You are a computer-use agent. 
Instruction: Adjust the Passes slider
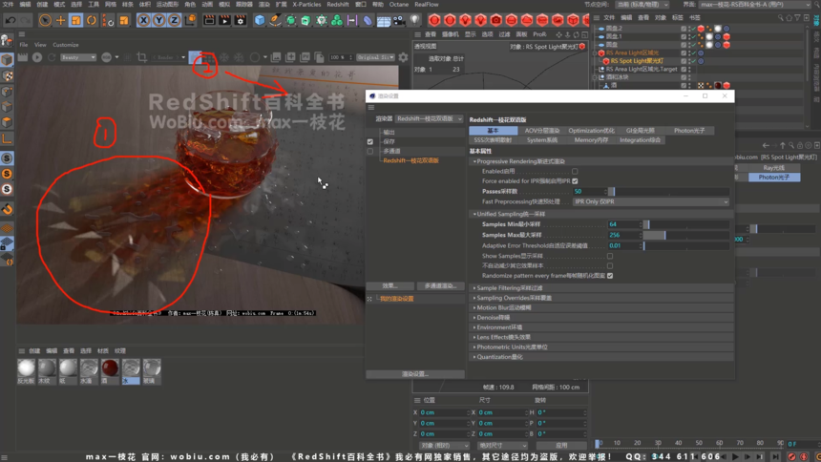668,191
